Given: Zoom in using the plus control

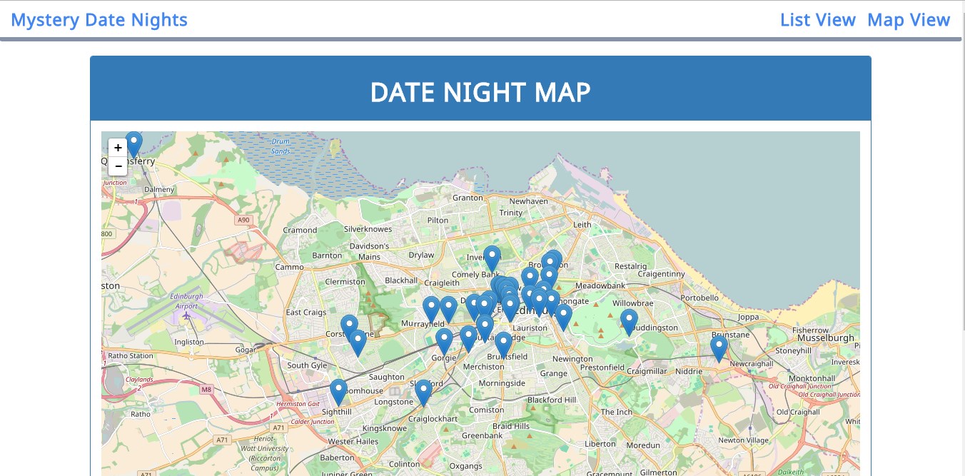Looking at the screenshot, I should tap(118, 148).
